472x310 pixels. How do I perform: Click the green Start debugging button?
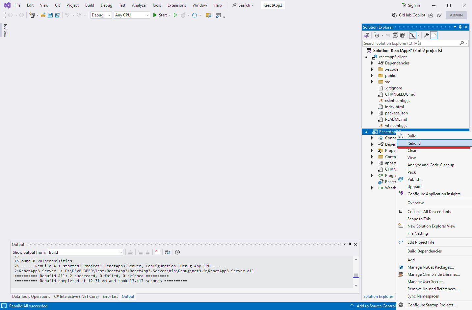point(160,15)
